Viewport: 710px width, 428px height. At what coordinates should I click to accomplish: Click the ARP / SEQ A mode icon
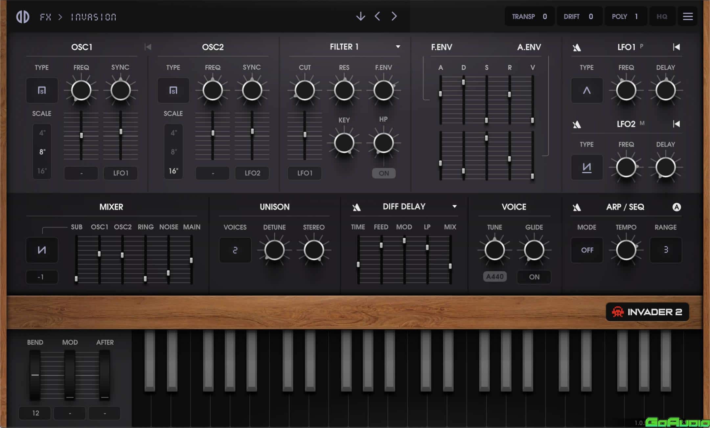[676, 207]
